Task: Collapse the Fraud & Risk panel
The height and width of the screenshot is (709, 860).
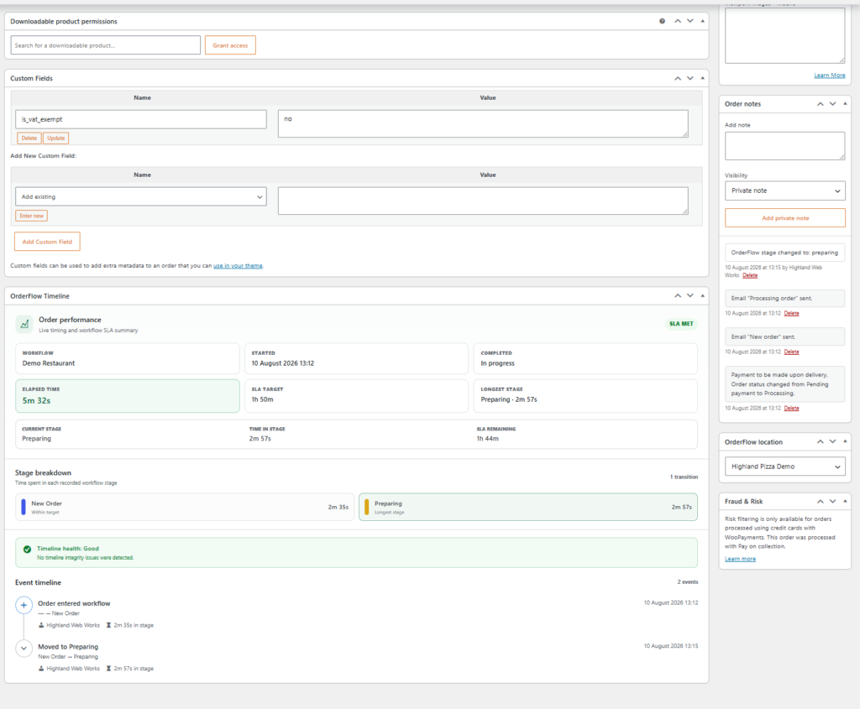Action: 845,502
